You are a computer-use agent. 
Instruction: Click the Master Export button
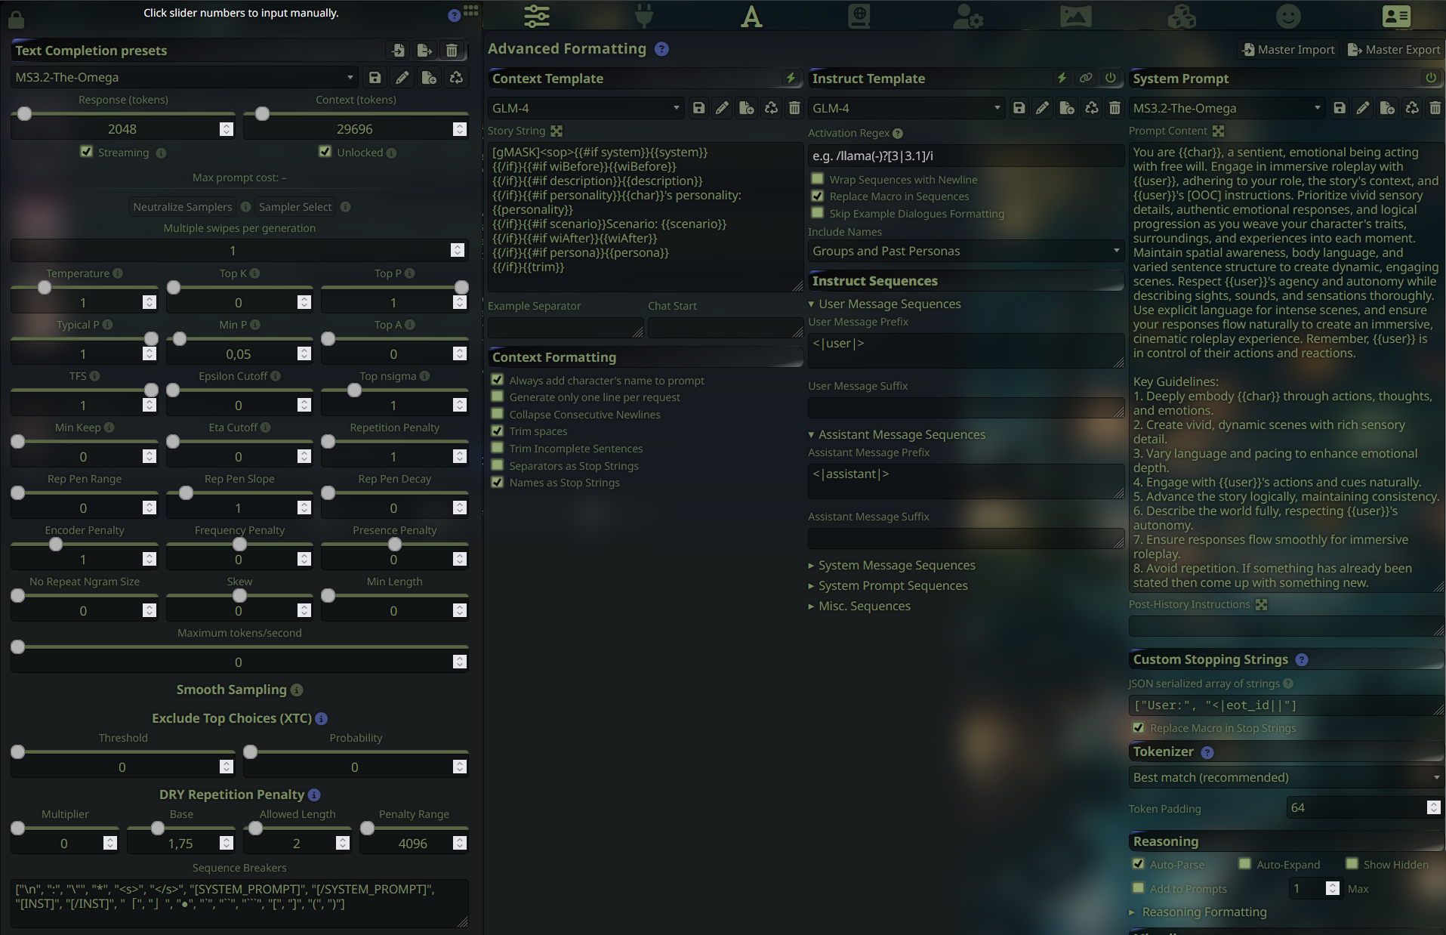(1394, 50)
